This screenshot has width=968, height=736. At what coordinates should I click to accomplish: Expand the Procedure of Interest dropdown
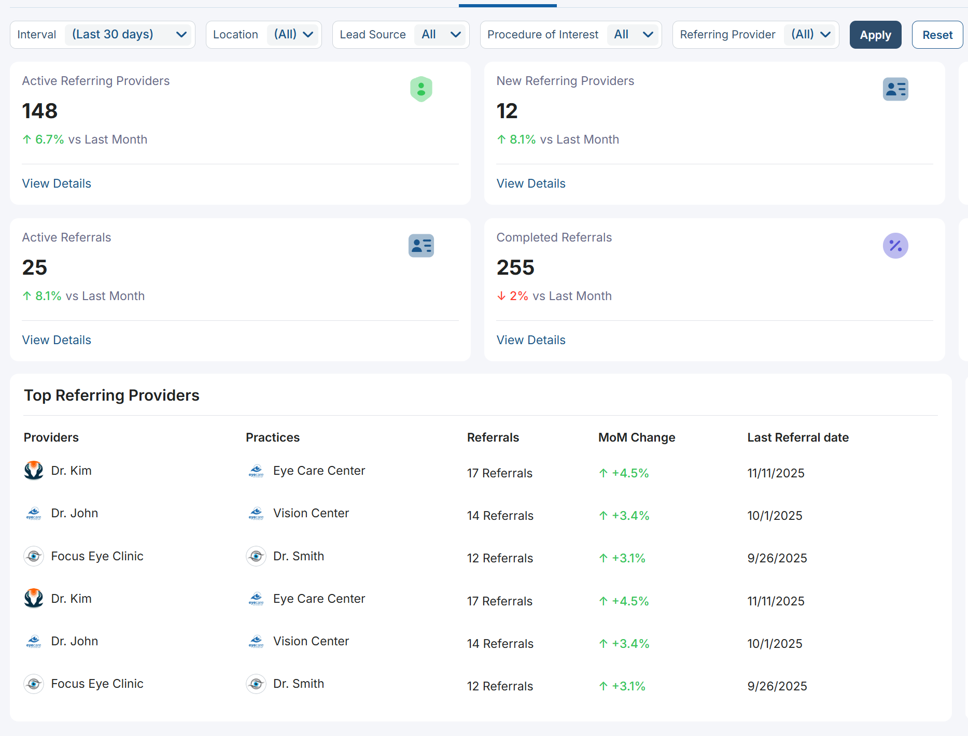point(633,35)
